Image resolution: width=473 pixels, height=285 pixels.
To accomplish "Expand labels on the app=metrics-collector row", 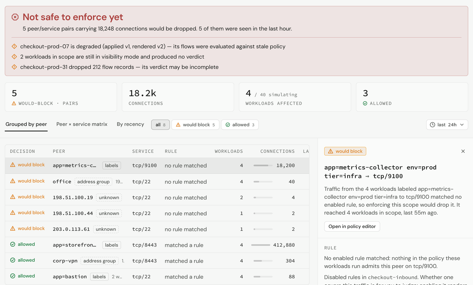I will pos(112,165).
